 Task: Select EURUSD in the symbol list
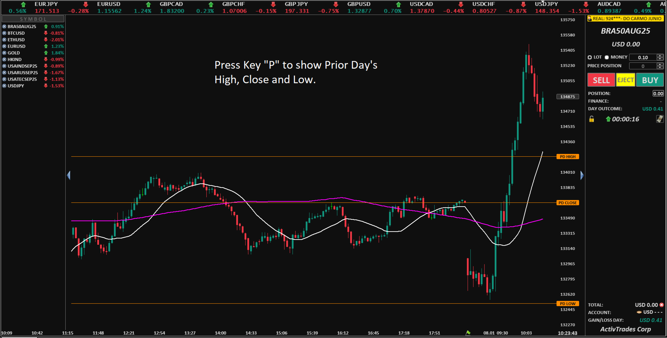(x=16, y=46)
